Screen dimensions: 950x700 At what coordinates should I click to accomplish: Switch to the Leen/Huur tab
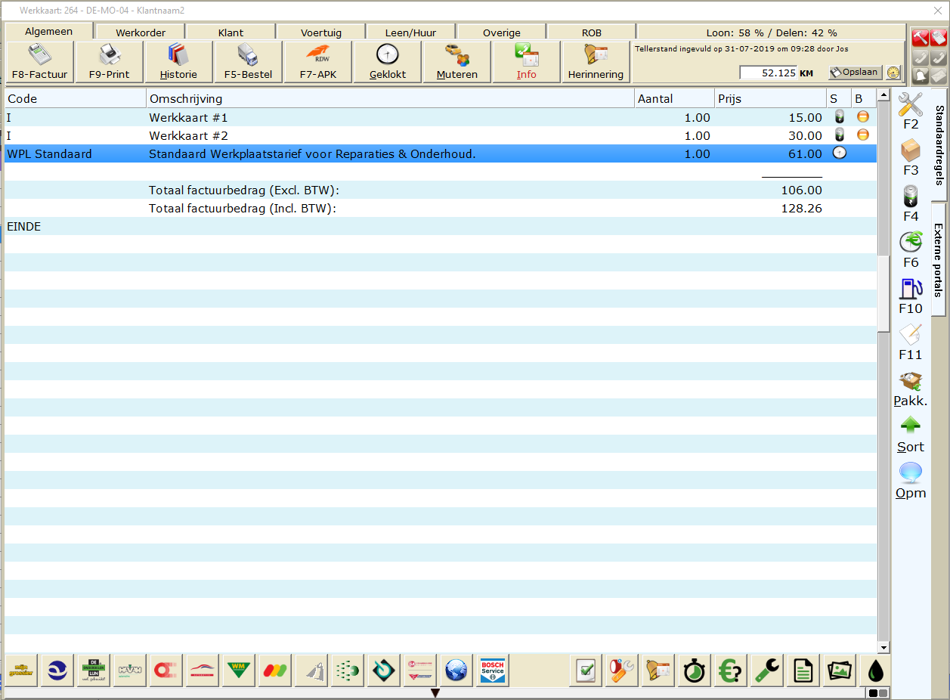(411, 33)
